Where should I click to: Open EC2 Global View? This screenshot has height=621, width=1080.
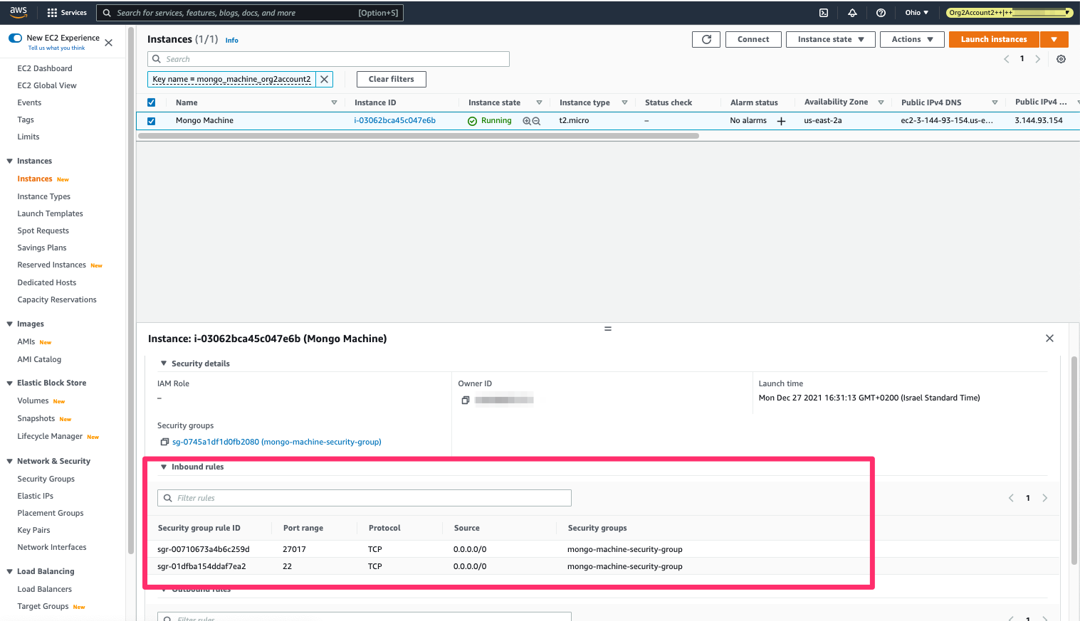[47, 85]
